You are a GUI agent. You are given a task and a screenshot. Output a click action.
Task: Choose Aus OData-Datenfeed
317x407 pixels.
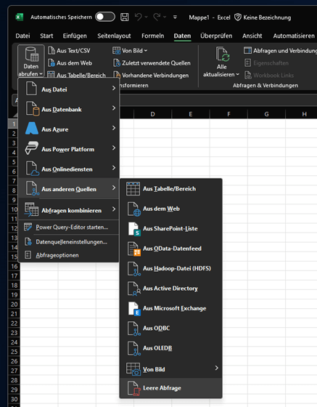171,249
